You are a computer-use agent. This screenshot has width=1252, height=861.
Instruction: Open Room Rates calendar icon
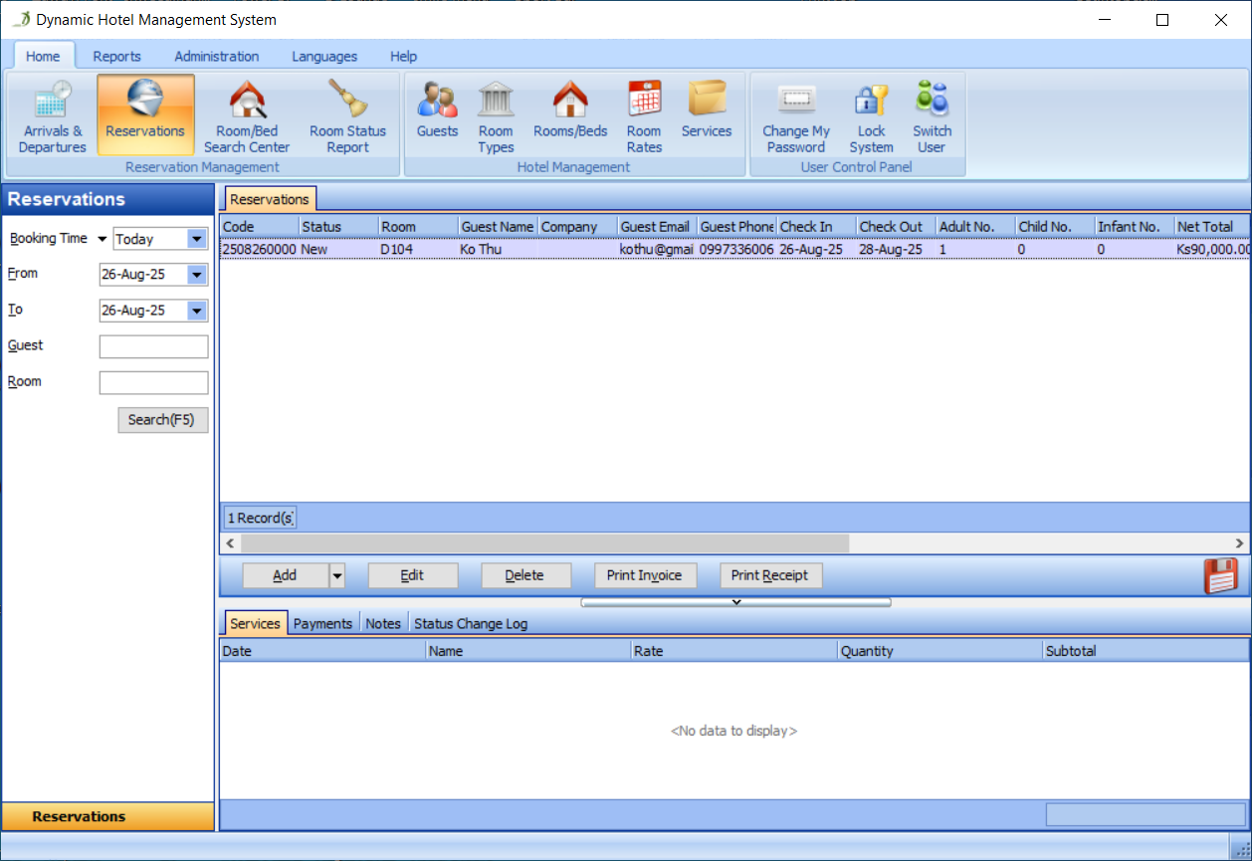point(644,115)
